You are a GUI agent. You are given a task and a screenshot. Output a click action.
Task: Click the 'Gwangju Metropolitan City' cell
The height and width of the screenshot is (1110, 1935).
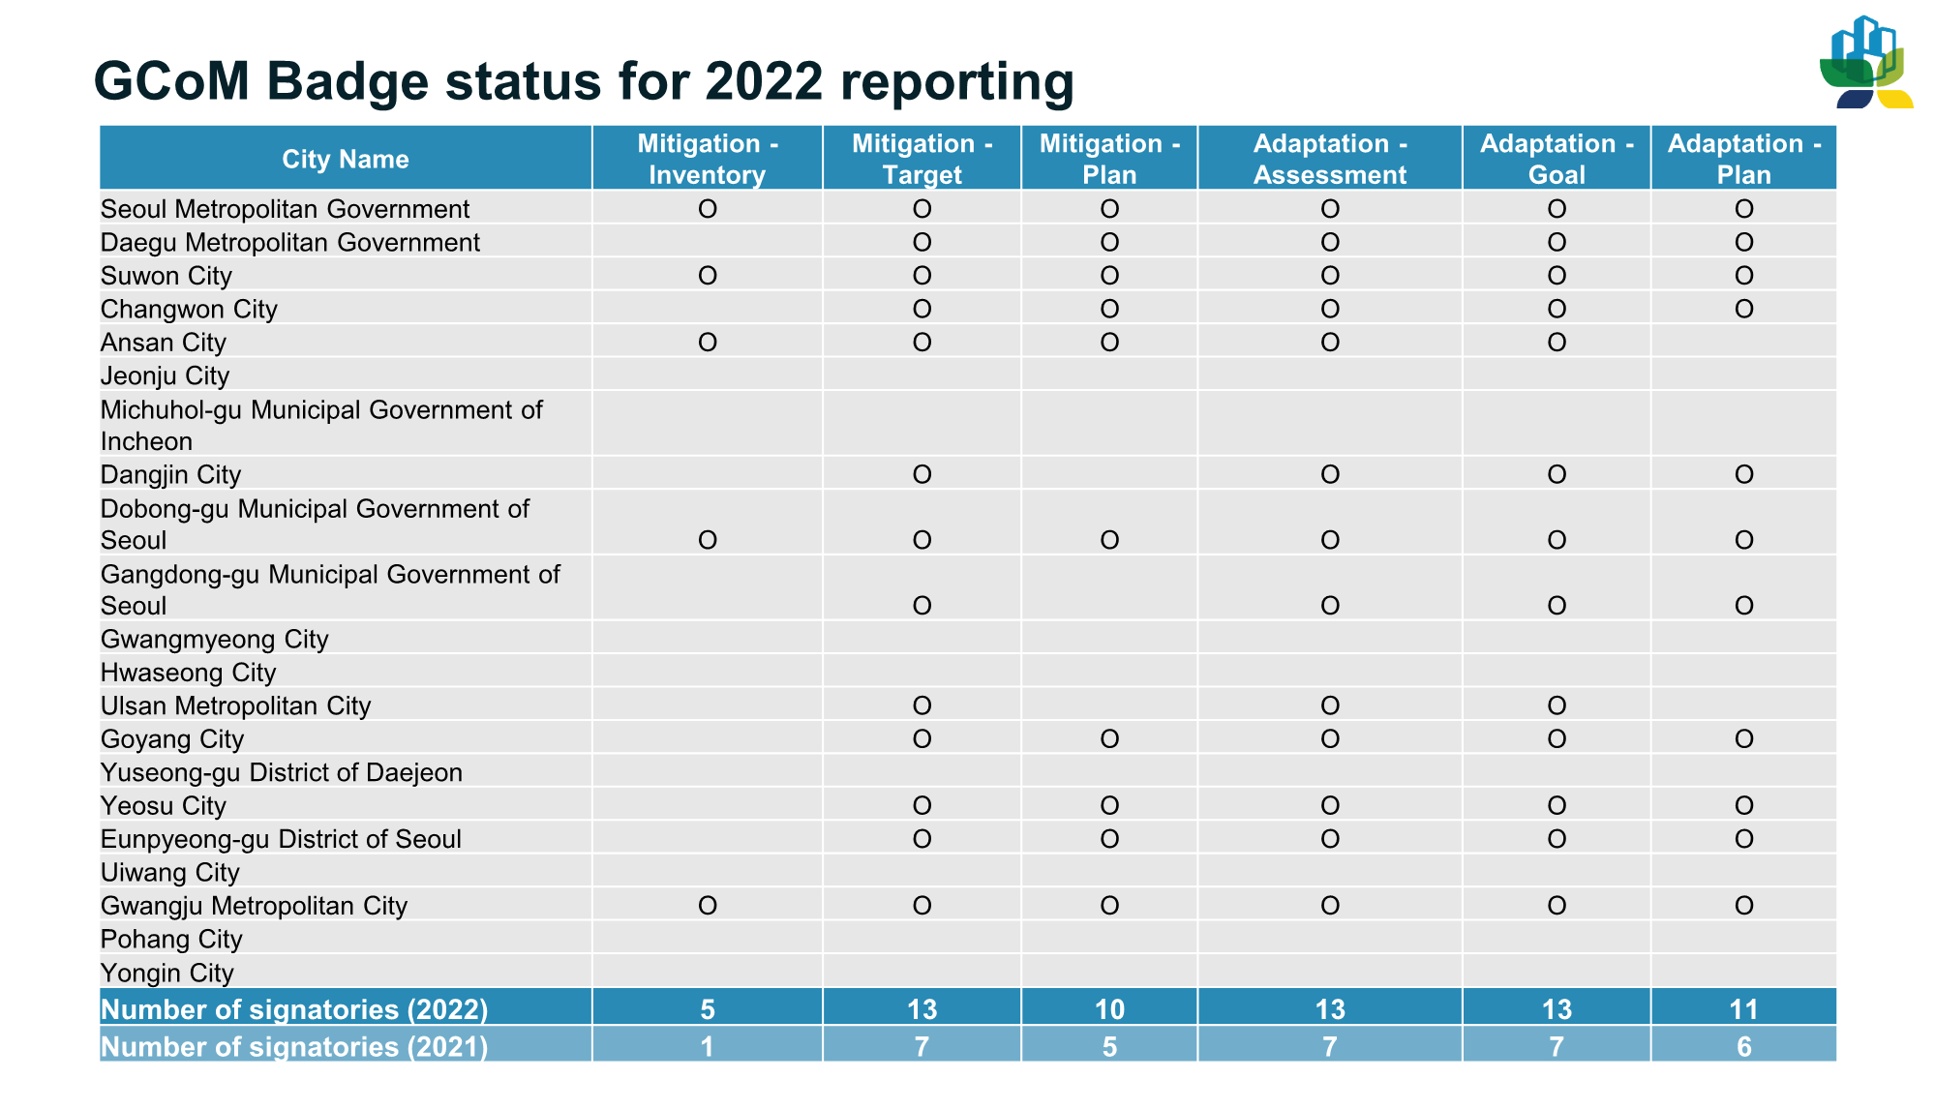(x=346, y=905)
